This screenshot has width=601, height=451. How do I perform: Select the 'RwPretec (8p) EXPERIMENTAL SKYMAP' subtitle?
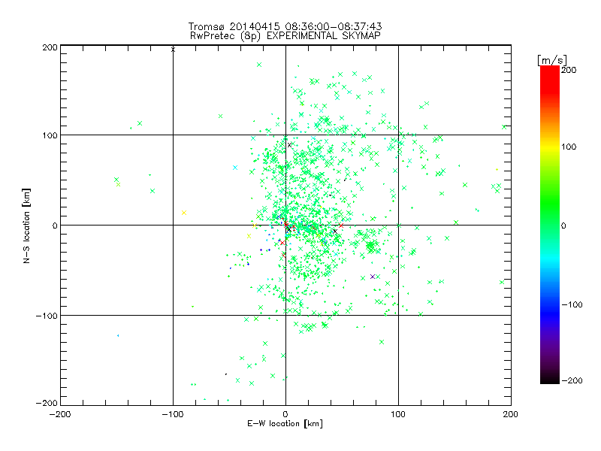pos(285,36)
